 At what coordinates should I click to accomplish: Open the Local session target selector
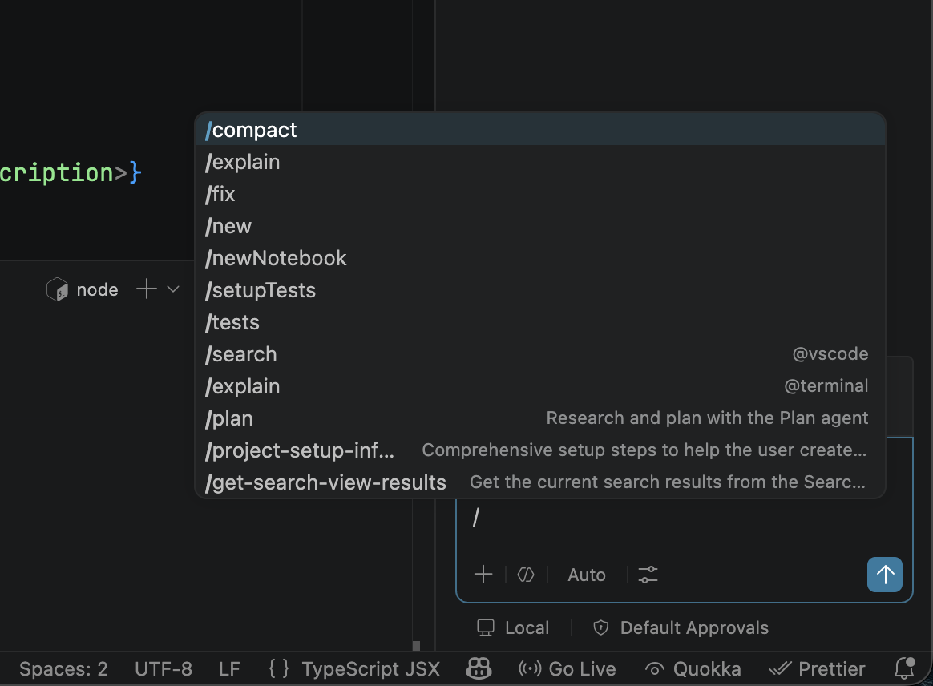pos(513,627)
